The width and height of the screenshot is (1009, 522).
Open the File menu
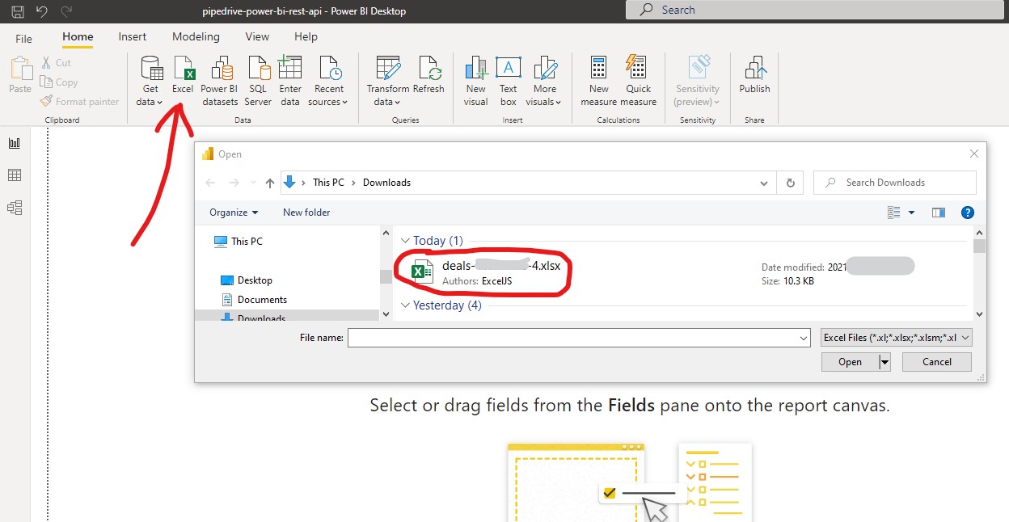24,38
